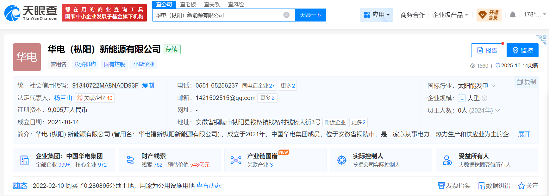Clear the search box with the X icon
The width and height of the screenshot is (549, 196).
286,15
